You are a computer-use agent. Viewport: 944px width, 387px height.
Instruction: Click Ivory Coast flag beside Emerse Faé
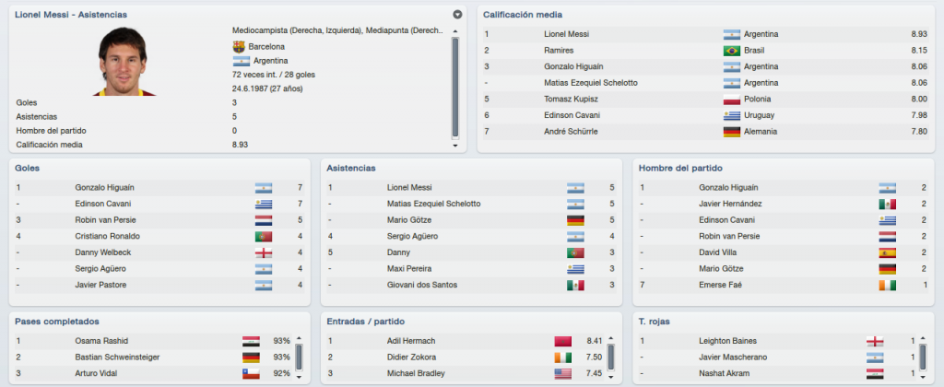tap(887, 286)
